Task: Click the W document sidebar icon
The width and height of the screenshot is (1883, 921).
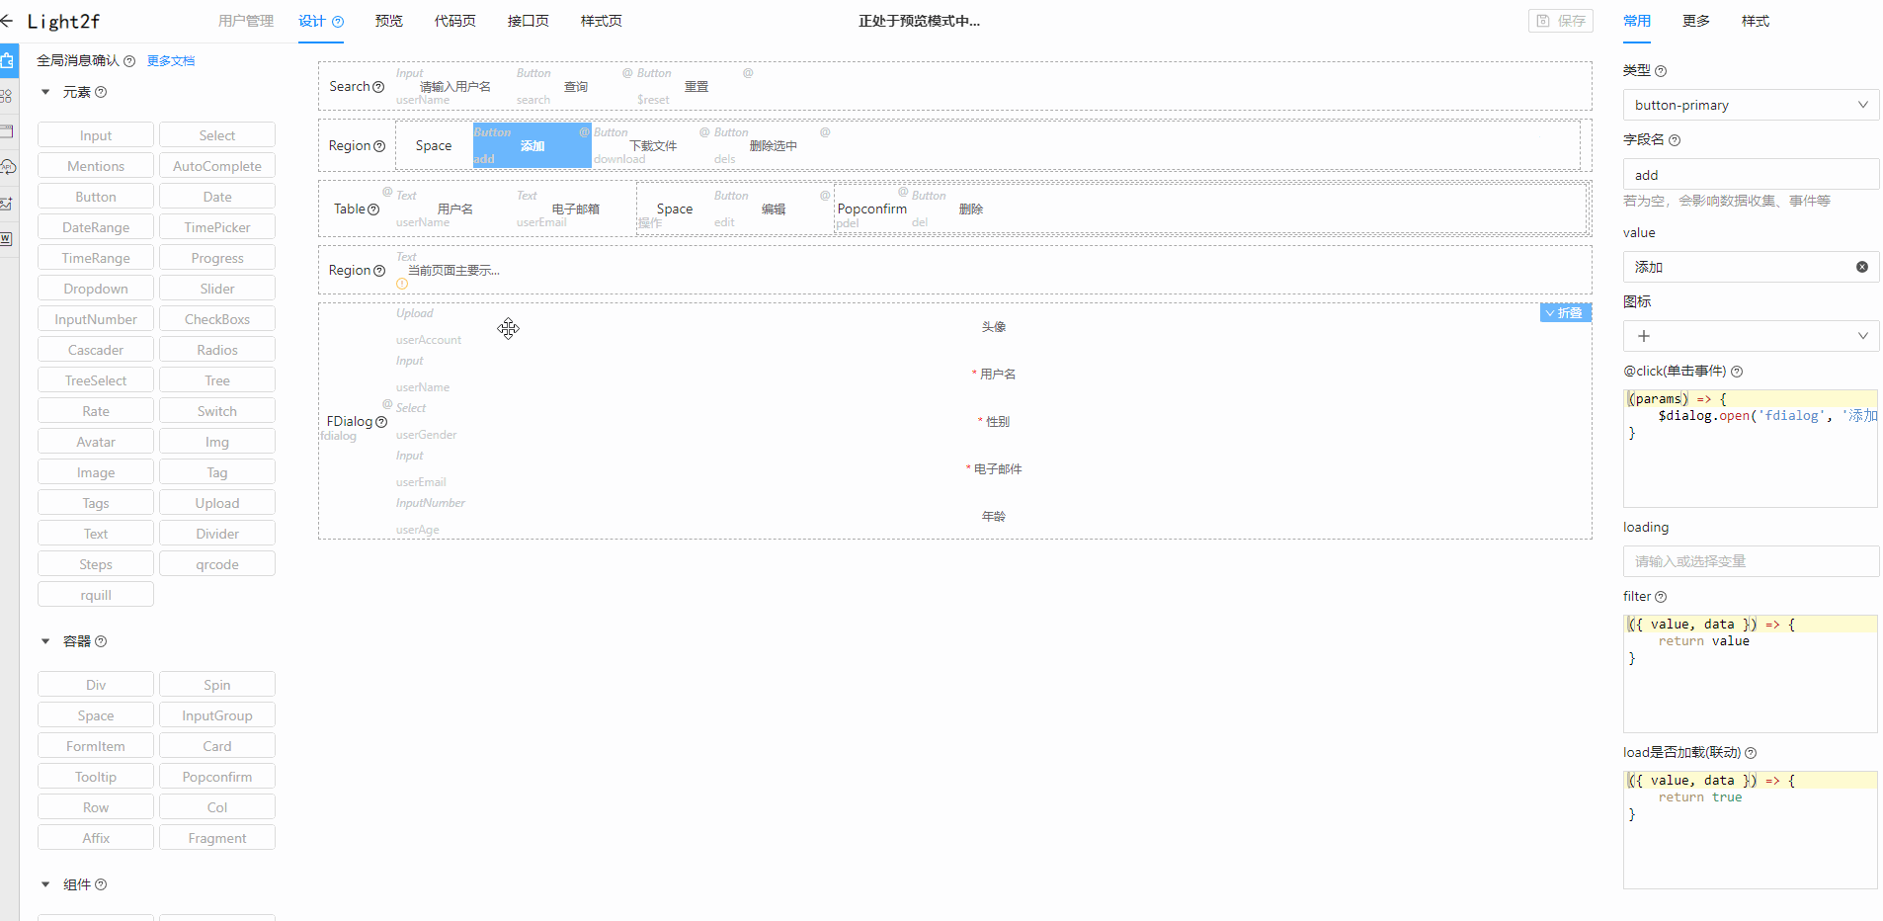Action: coord(8,237)
